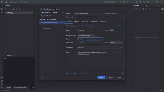Open the Schemas tab

click(x=94, y=22)
